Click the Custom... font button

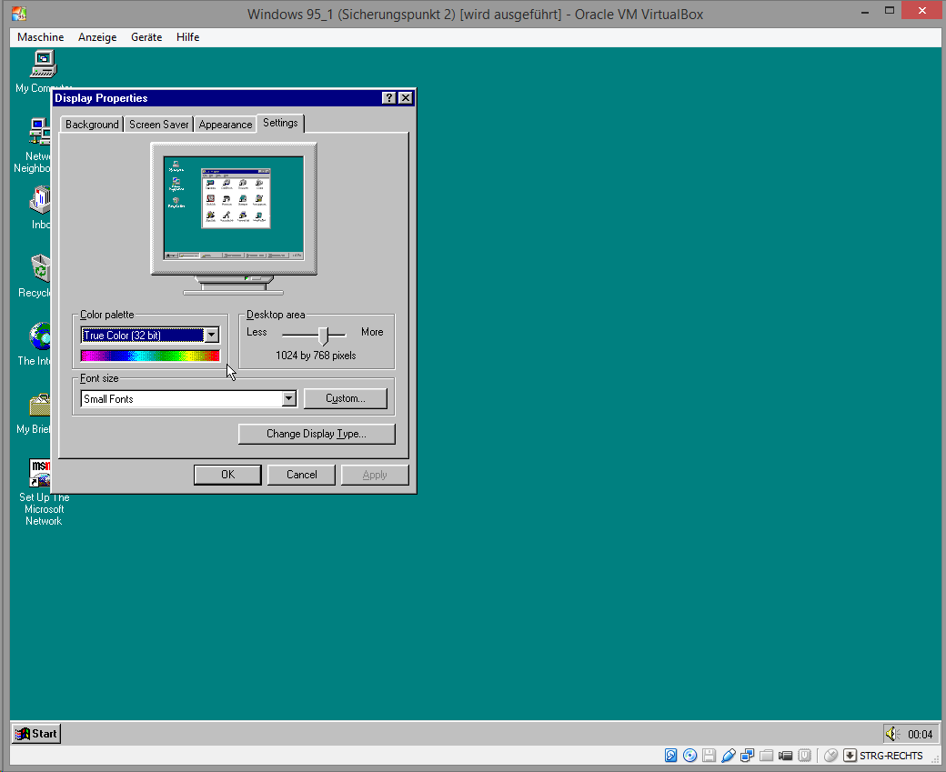point(346,398)
